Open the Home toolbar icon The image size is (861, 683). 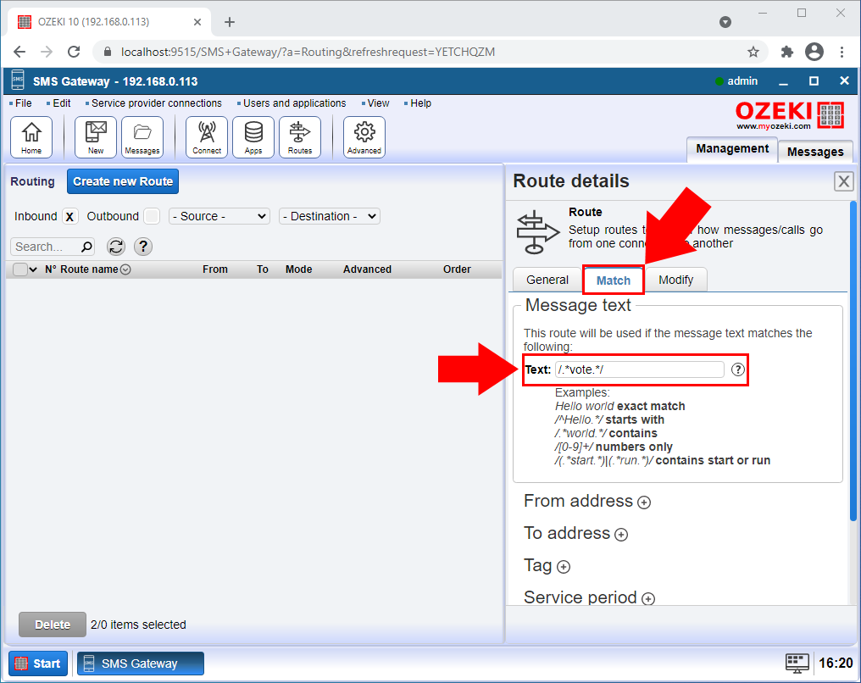tap(31, 137)
